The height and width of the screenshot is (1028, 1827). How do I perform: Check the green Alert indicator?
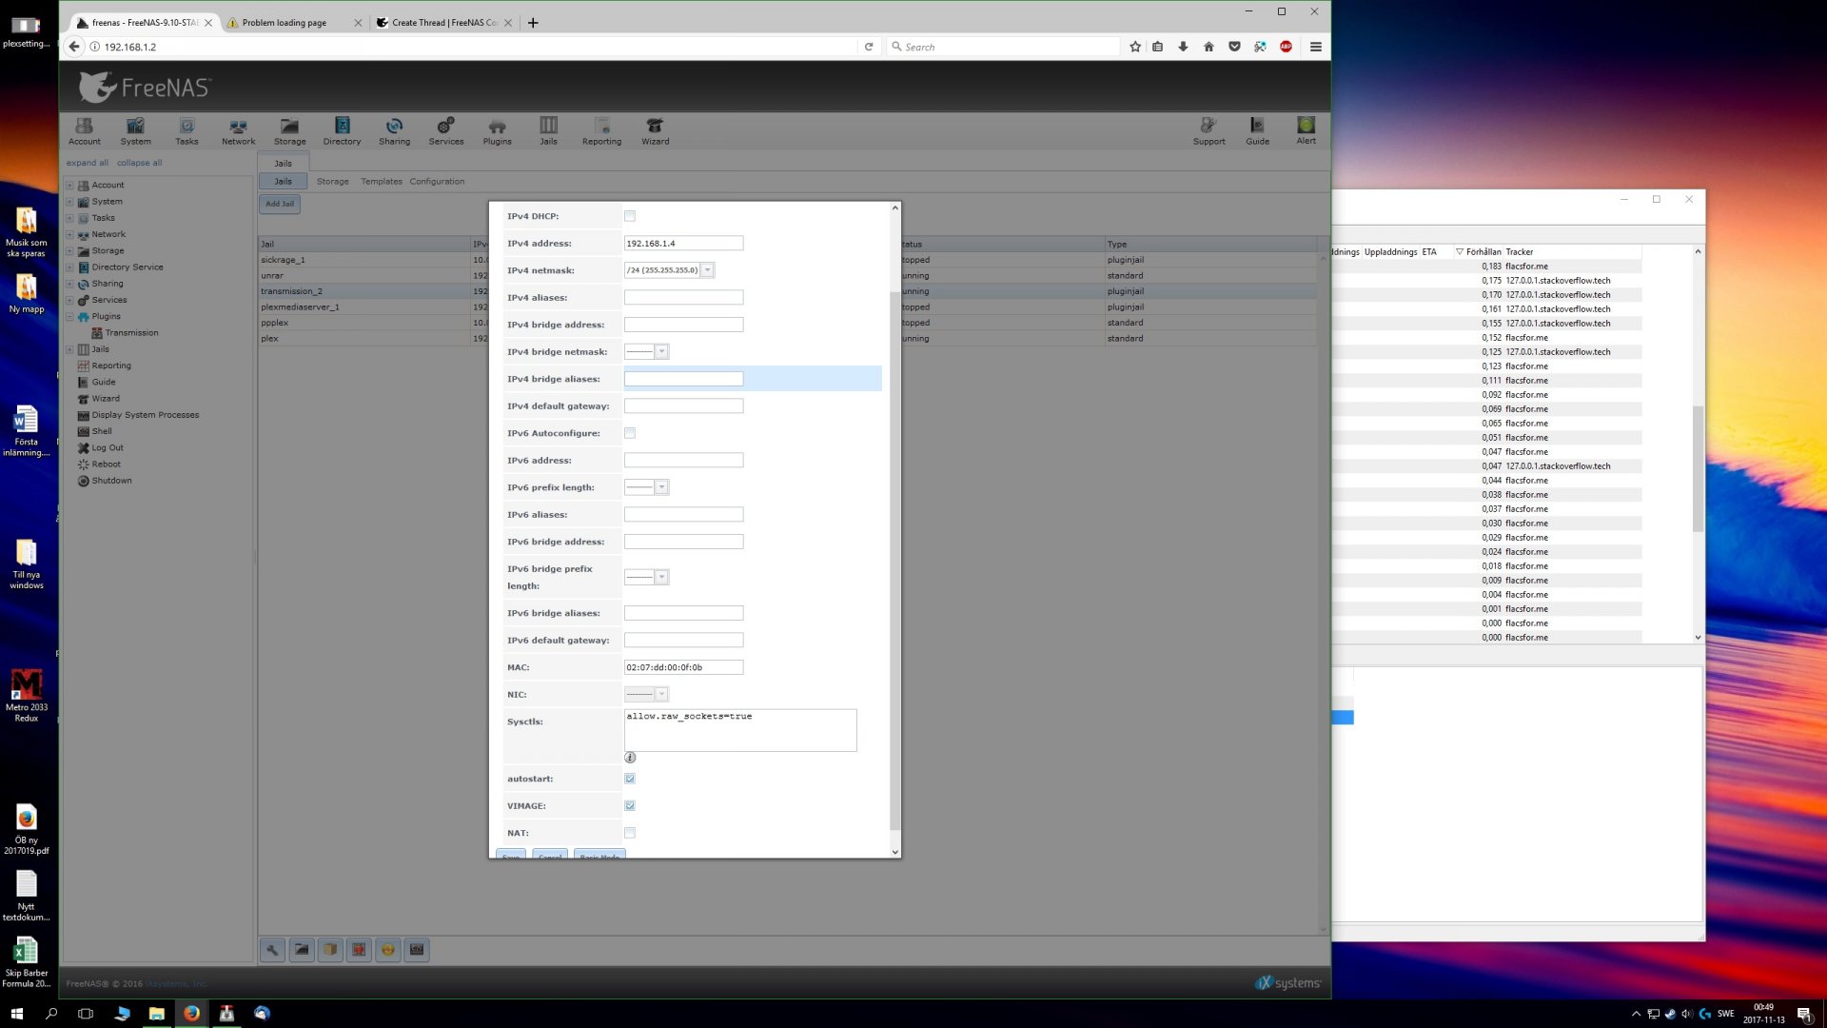point(1306,131)
